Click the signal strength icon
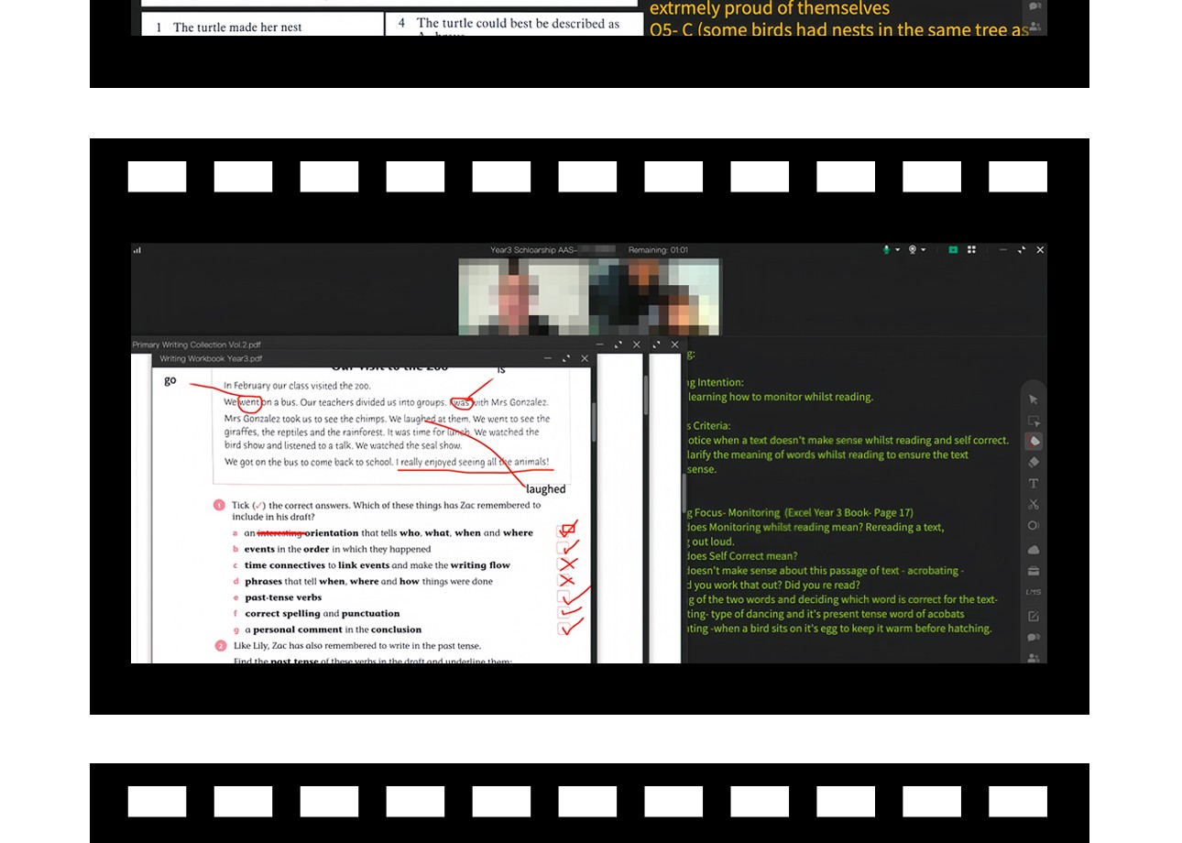Image resolution: width=1182 pixels, height=843 pixels. (x=137, y=249)
